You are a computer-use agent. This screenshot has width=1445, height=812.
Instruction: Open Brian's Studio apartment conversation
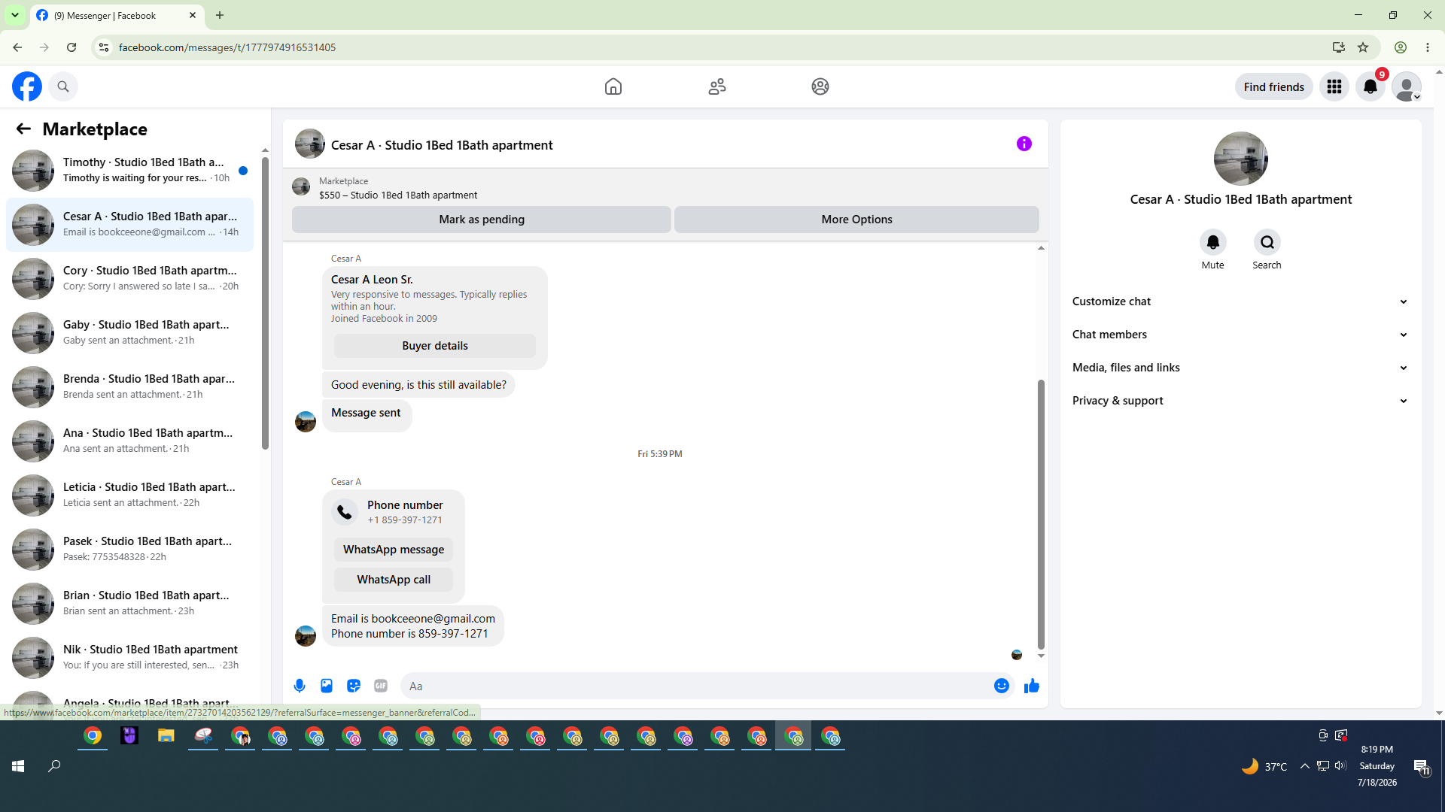pos(129,604)
